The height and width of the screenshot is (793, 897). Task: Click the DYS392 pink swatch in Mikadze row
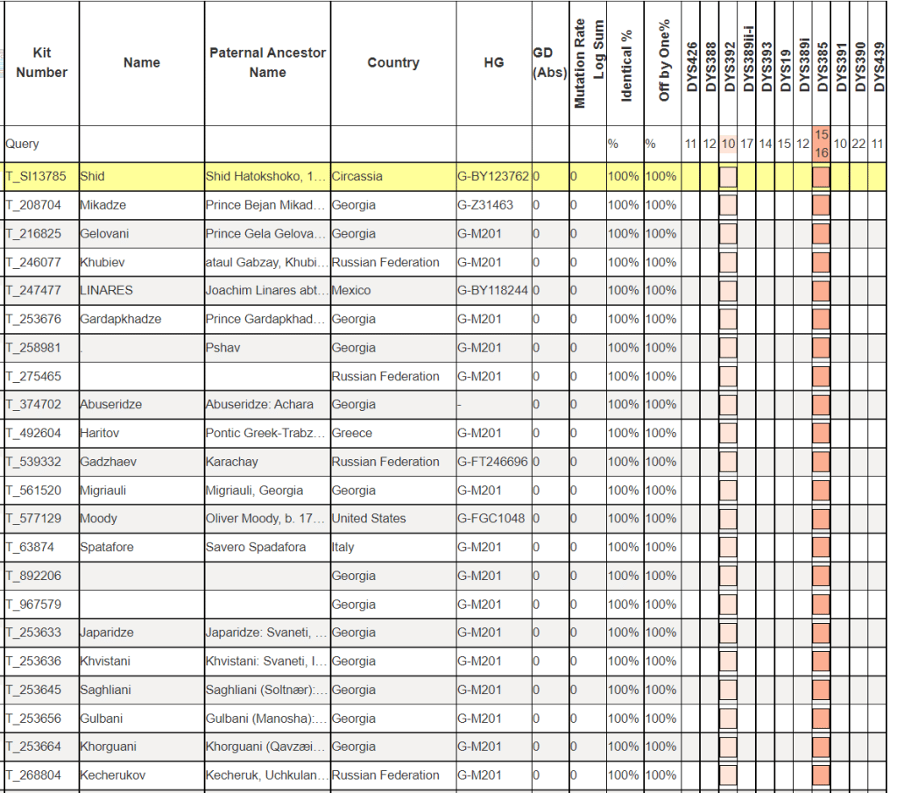728,206
